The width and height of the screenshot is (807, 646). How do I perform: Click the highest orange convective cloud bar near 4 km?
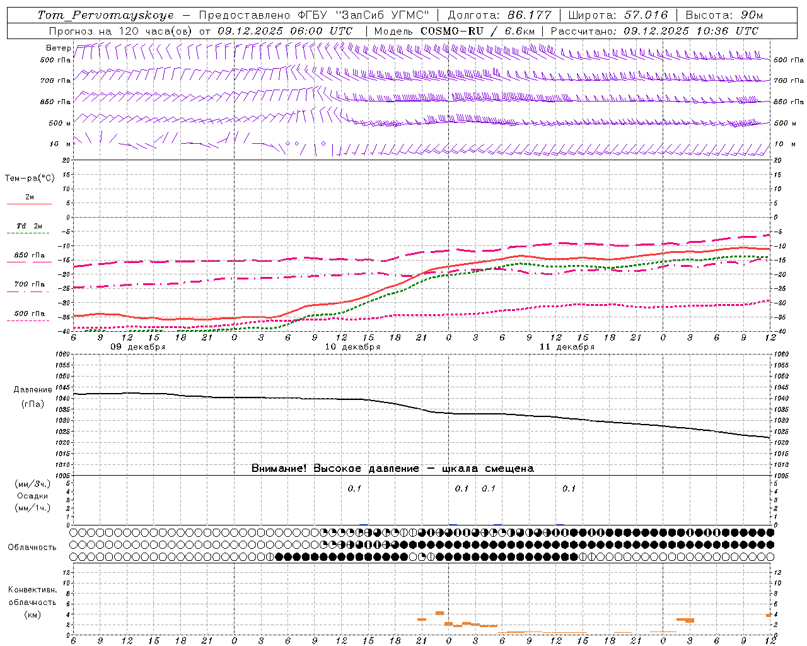coord(439,613)
